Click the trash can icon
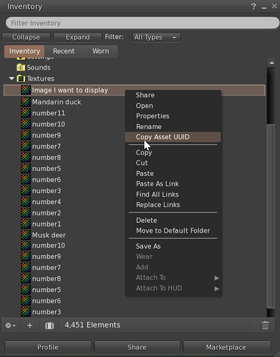The height and width of the screenshot is (357, 280). click(265, 325)
